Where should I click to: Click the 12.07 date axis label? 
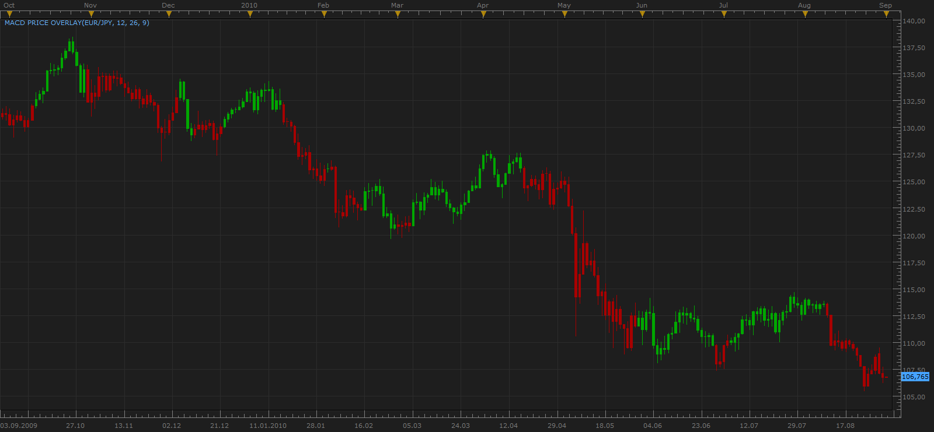(749, 426)
